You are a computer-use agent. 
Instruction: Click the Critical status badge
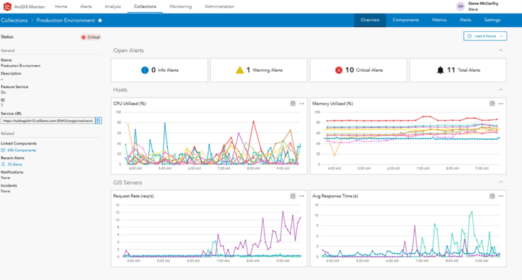(90, 37)
